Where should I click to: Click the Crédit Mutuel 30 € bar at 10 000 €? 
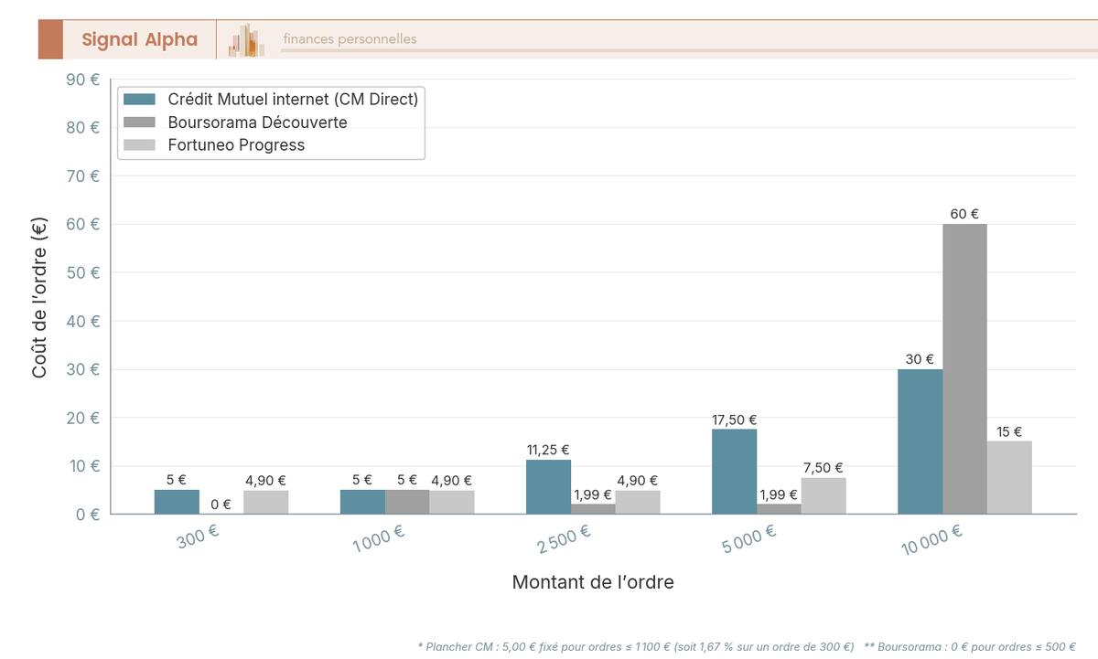(920, 441)
